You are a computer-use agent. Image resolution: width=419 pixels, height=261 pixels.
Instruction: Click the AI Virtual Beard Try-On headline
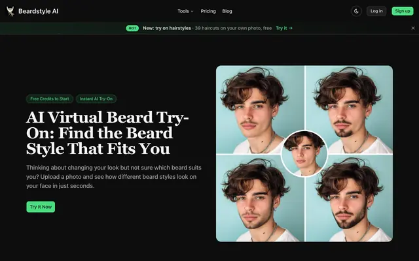pyautogui.click(x=107, y=133)
